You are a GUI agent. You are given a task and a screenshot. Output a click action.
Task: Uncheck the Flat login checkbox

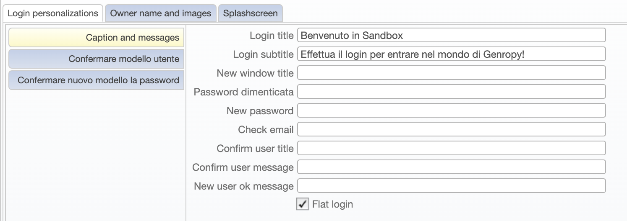coord(303,204)
